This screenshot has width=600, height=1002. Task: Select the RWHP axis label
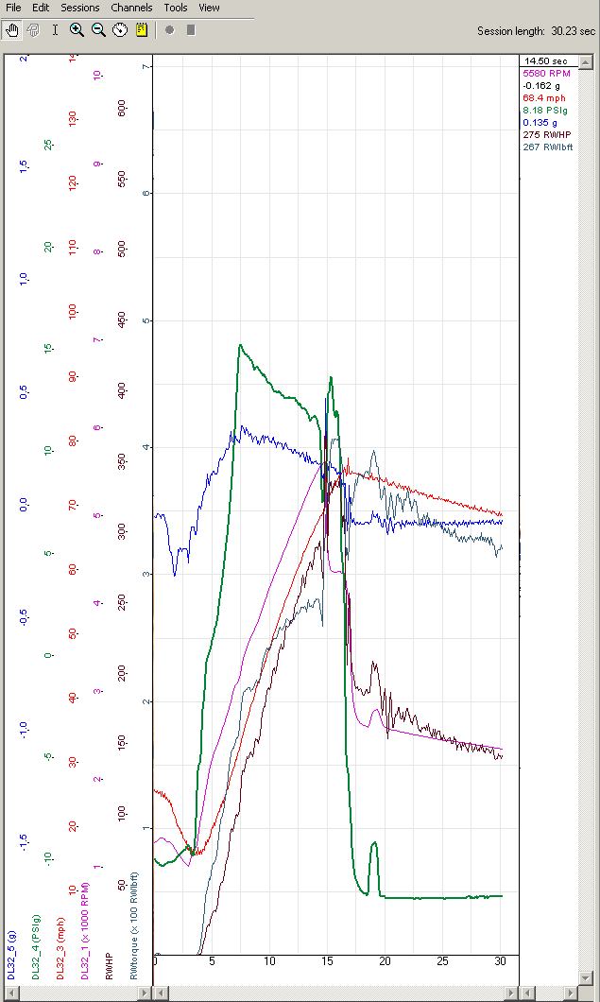tap(109, 965)
